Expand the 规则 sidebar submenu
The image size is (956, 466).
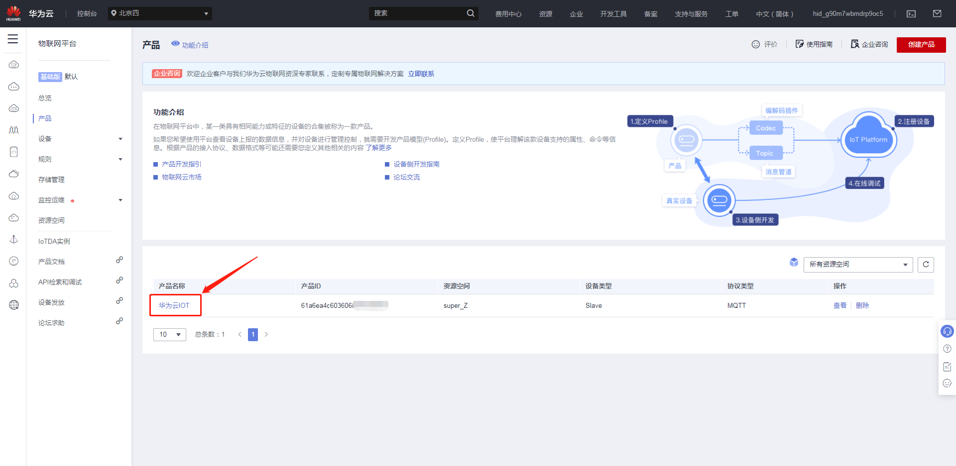pos(120,160)
